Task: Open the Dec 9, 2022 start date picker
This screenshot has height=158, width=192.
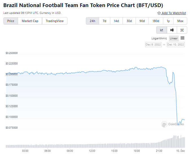Action: click(x=153, y=45)
